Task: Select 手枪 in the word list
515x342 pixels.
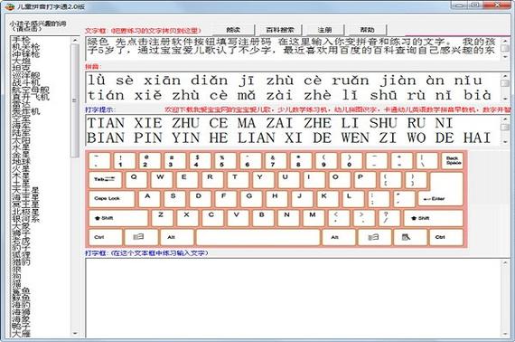Action: [x=21, y=40]
